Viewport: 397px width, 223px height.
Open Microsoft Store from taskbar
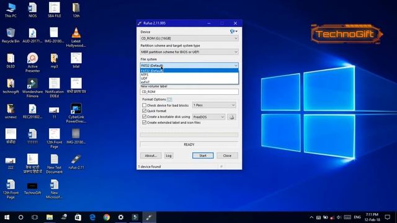click(x=78, y=217)
